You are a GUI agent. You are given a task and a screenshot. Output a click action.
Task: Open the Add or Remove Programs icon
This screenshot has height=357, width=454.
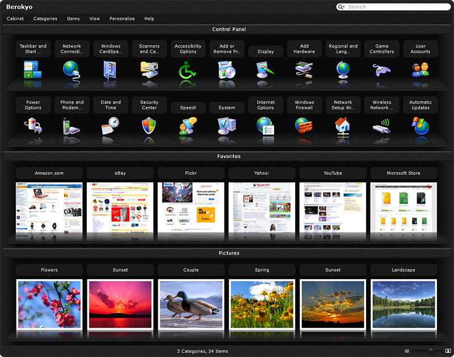tap(226, 70)
